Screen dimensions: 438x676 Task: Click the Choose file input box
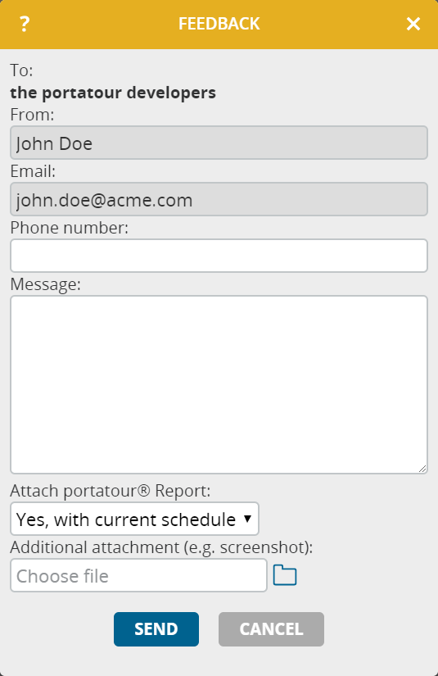click(x=138, y=575)
